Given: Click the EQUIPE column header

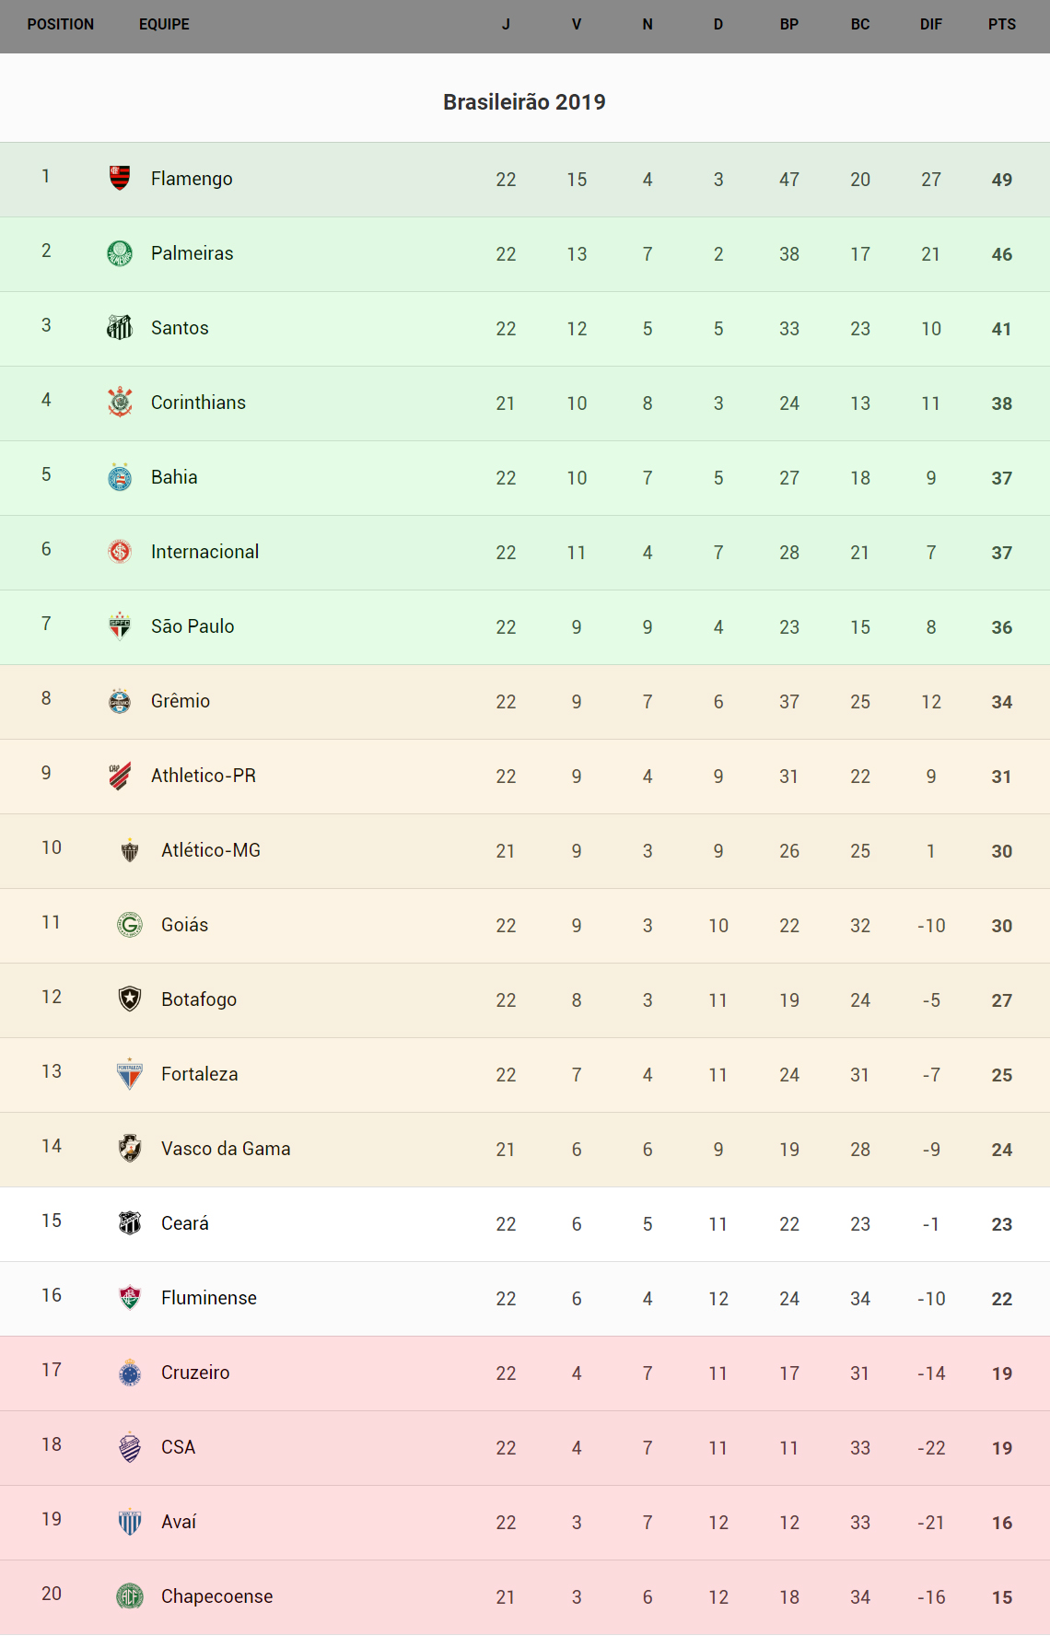Looking at the screenshot, I should pos(164,25).
